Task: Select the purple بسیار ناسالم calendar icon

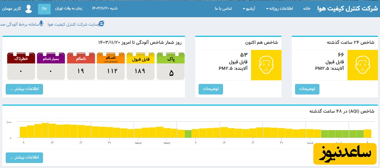Action: (x=50, y=66)
